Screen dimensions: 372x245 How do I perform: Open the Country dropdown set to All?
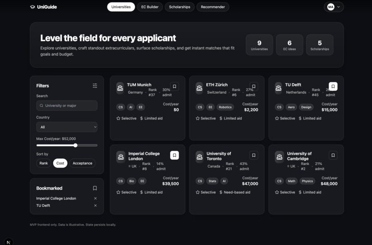coord(67,127)
